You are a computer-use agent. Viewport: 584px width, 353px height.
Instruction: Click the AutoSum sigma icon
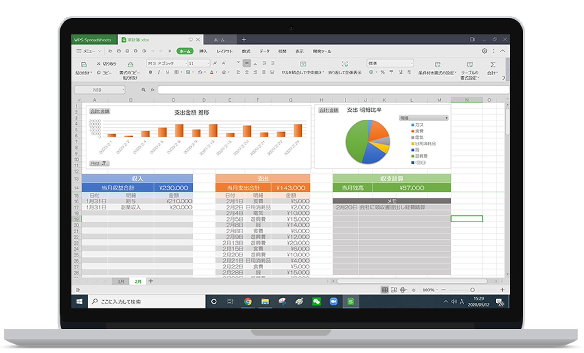[493, 64]
